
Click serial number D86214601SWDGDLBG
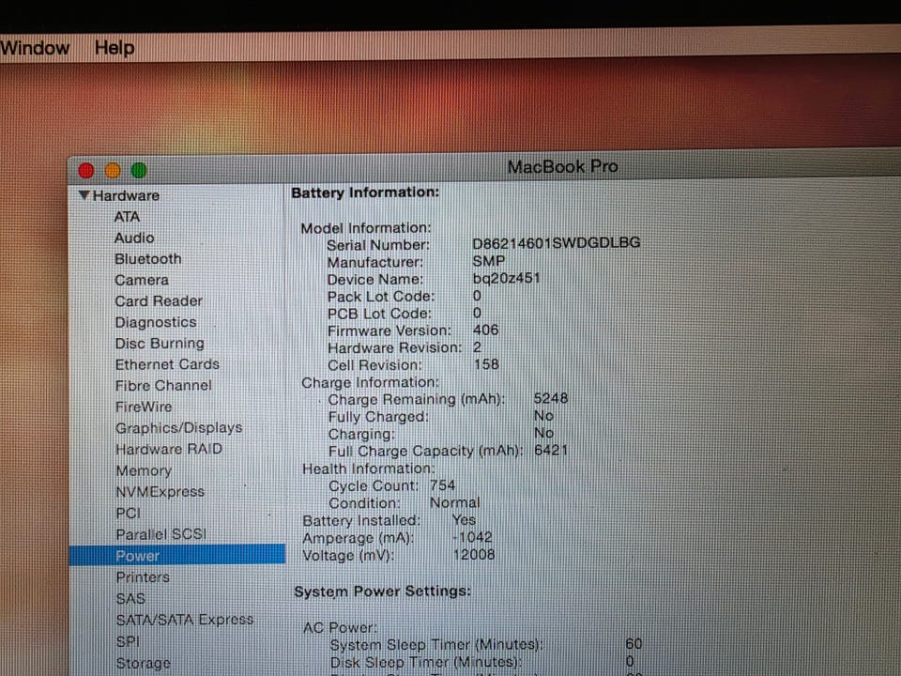(557, 243)
